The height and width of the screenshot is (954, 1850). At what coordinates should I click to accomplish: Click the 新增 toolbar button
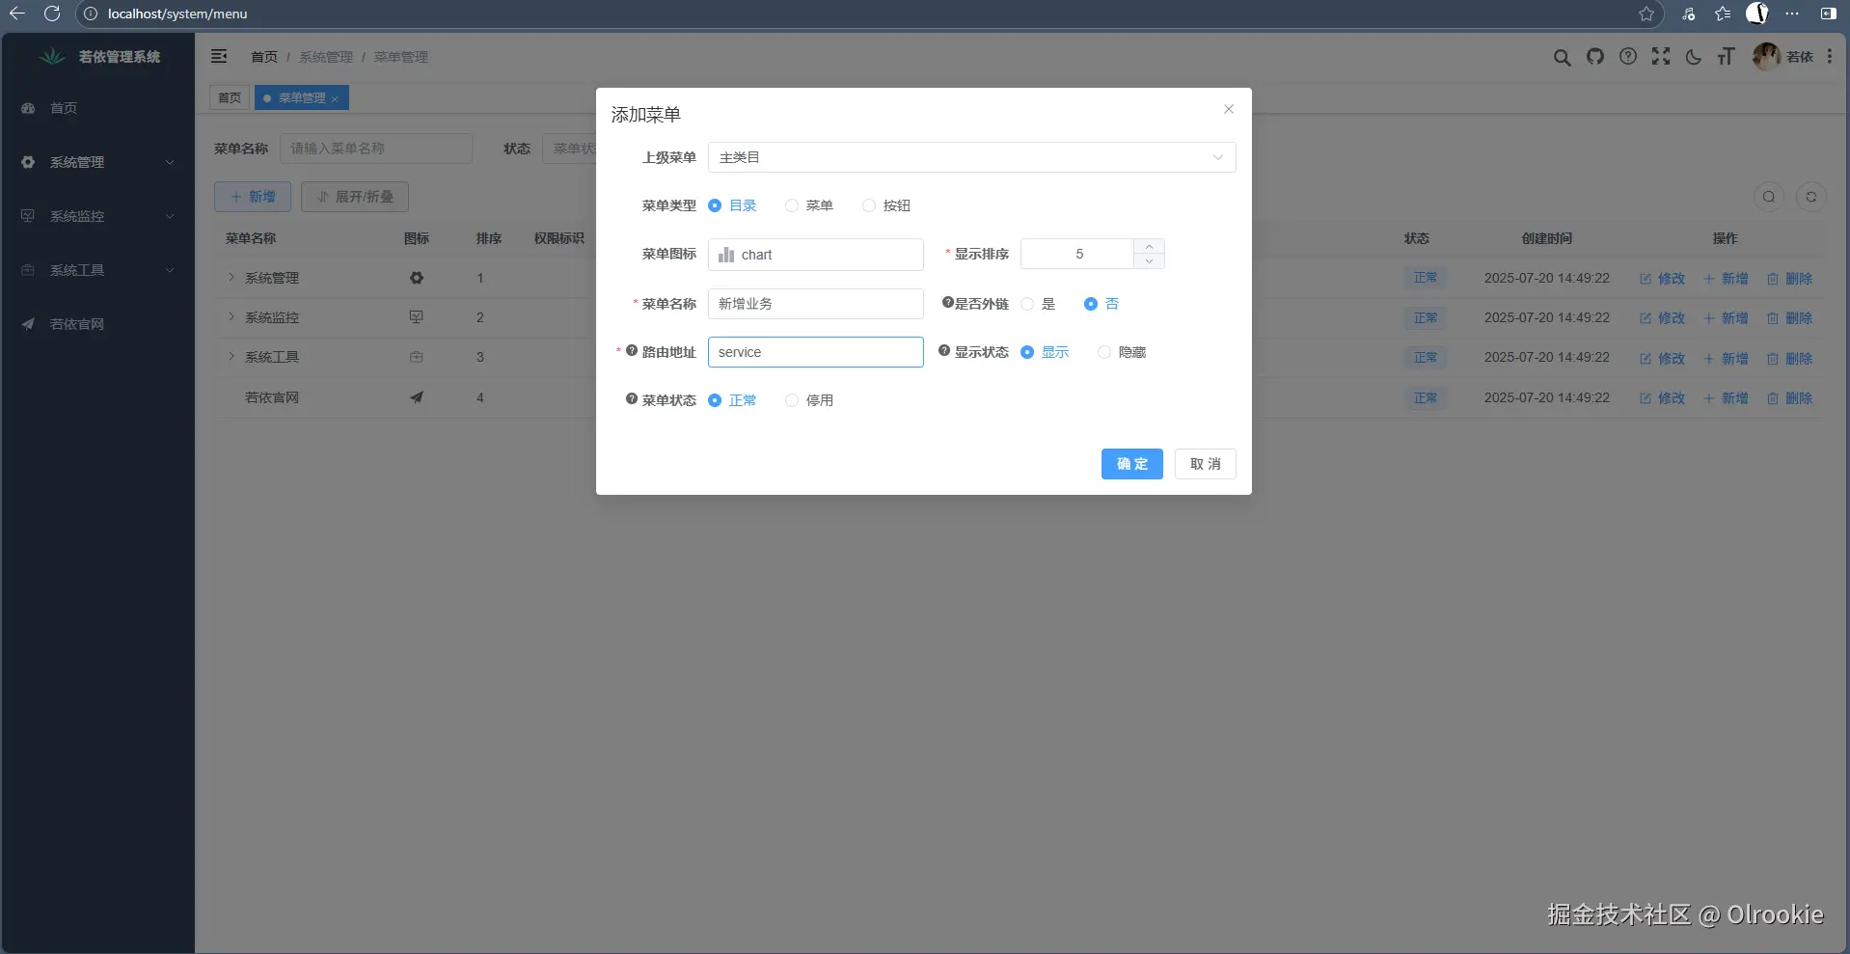pos(253,197)
